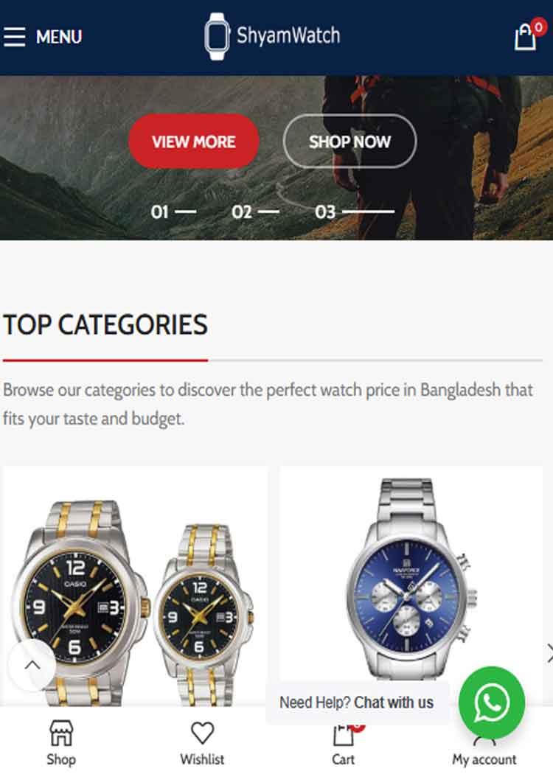
Task: Click ShyamWatch brand name text
Action: click(x=288, y=35)
